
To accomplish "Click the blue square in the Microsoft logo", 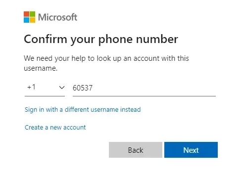I will coord(26,20).
